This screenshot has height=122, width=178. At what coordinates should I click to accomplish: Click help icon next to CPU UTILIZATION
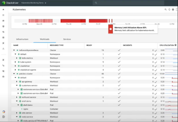(175, 45)
